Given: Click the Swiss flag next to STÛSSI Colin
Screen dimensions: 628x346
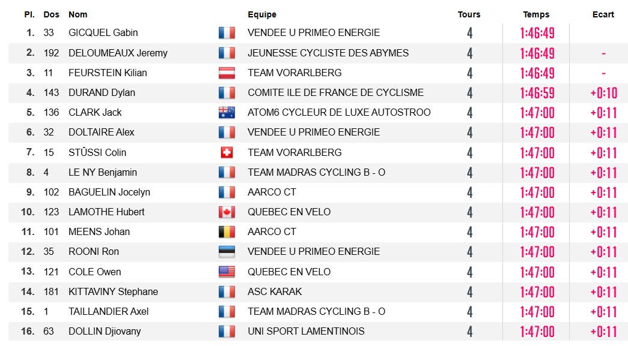Looking at the screenshot, I should (227, 152).
